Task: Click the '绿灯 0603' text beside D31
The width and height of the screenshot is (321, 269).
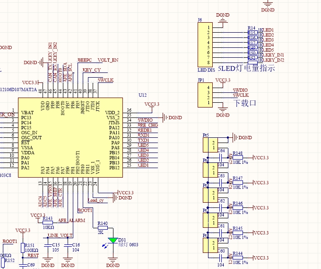Action: [128, 244]
